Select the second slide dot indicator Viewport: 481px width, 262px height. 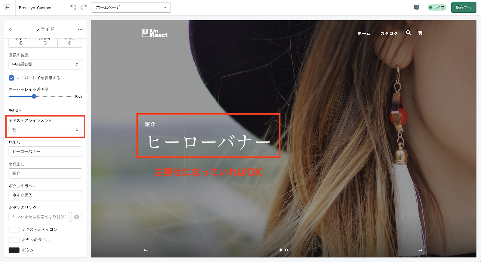point(286,250)
